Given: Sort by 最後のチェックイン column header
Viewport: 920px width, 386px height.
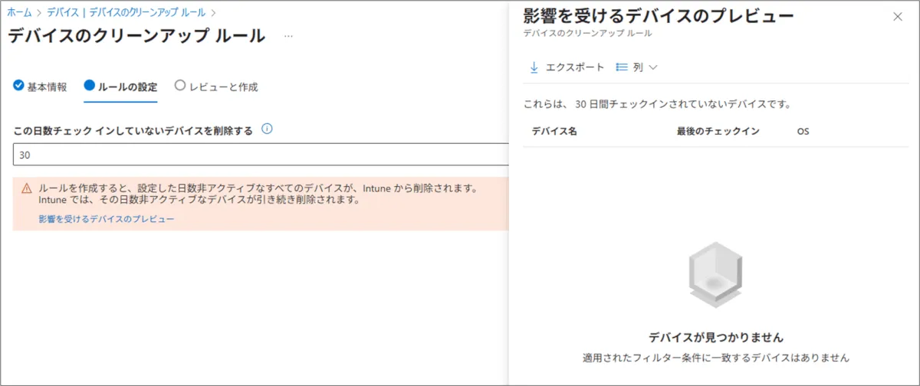Looking at the screenshot, I should 718,131.
